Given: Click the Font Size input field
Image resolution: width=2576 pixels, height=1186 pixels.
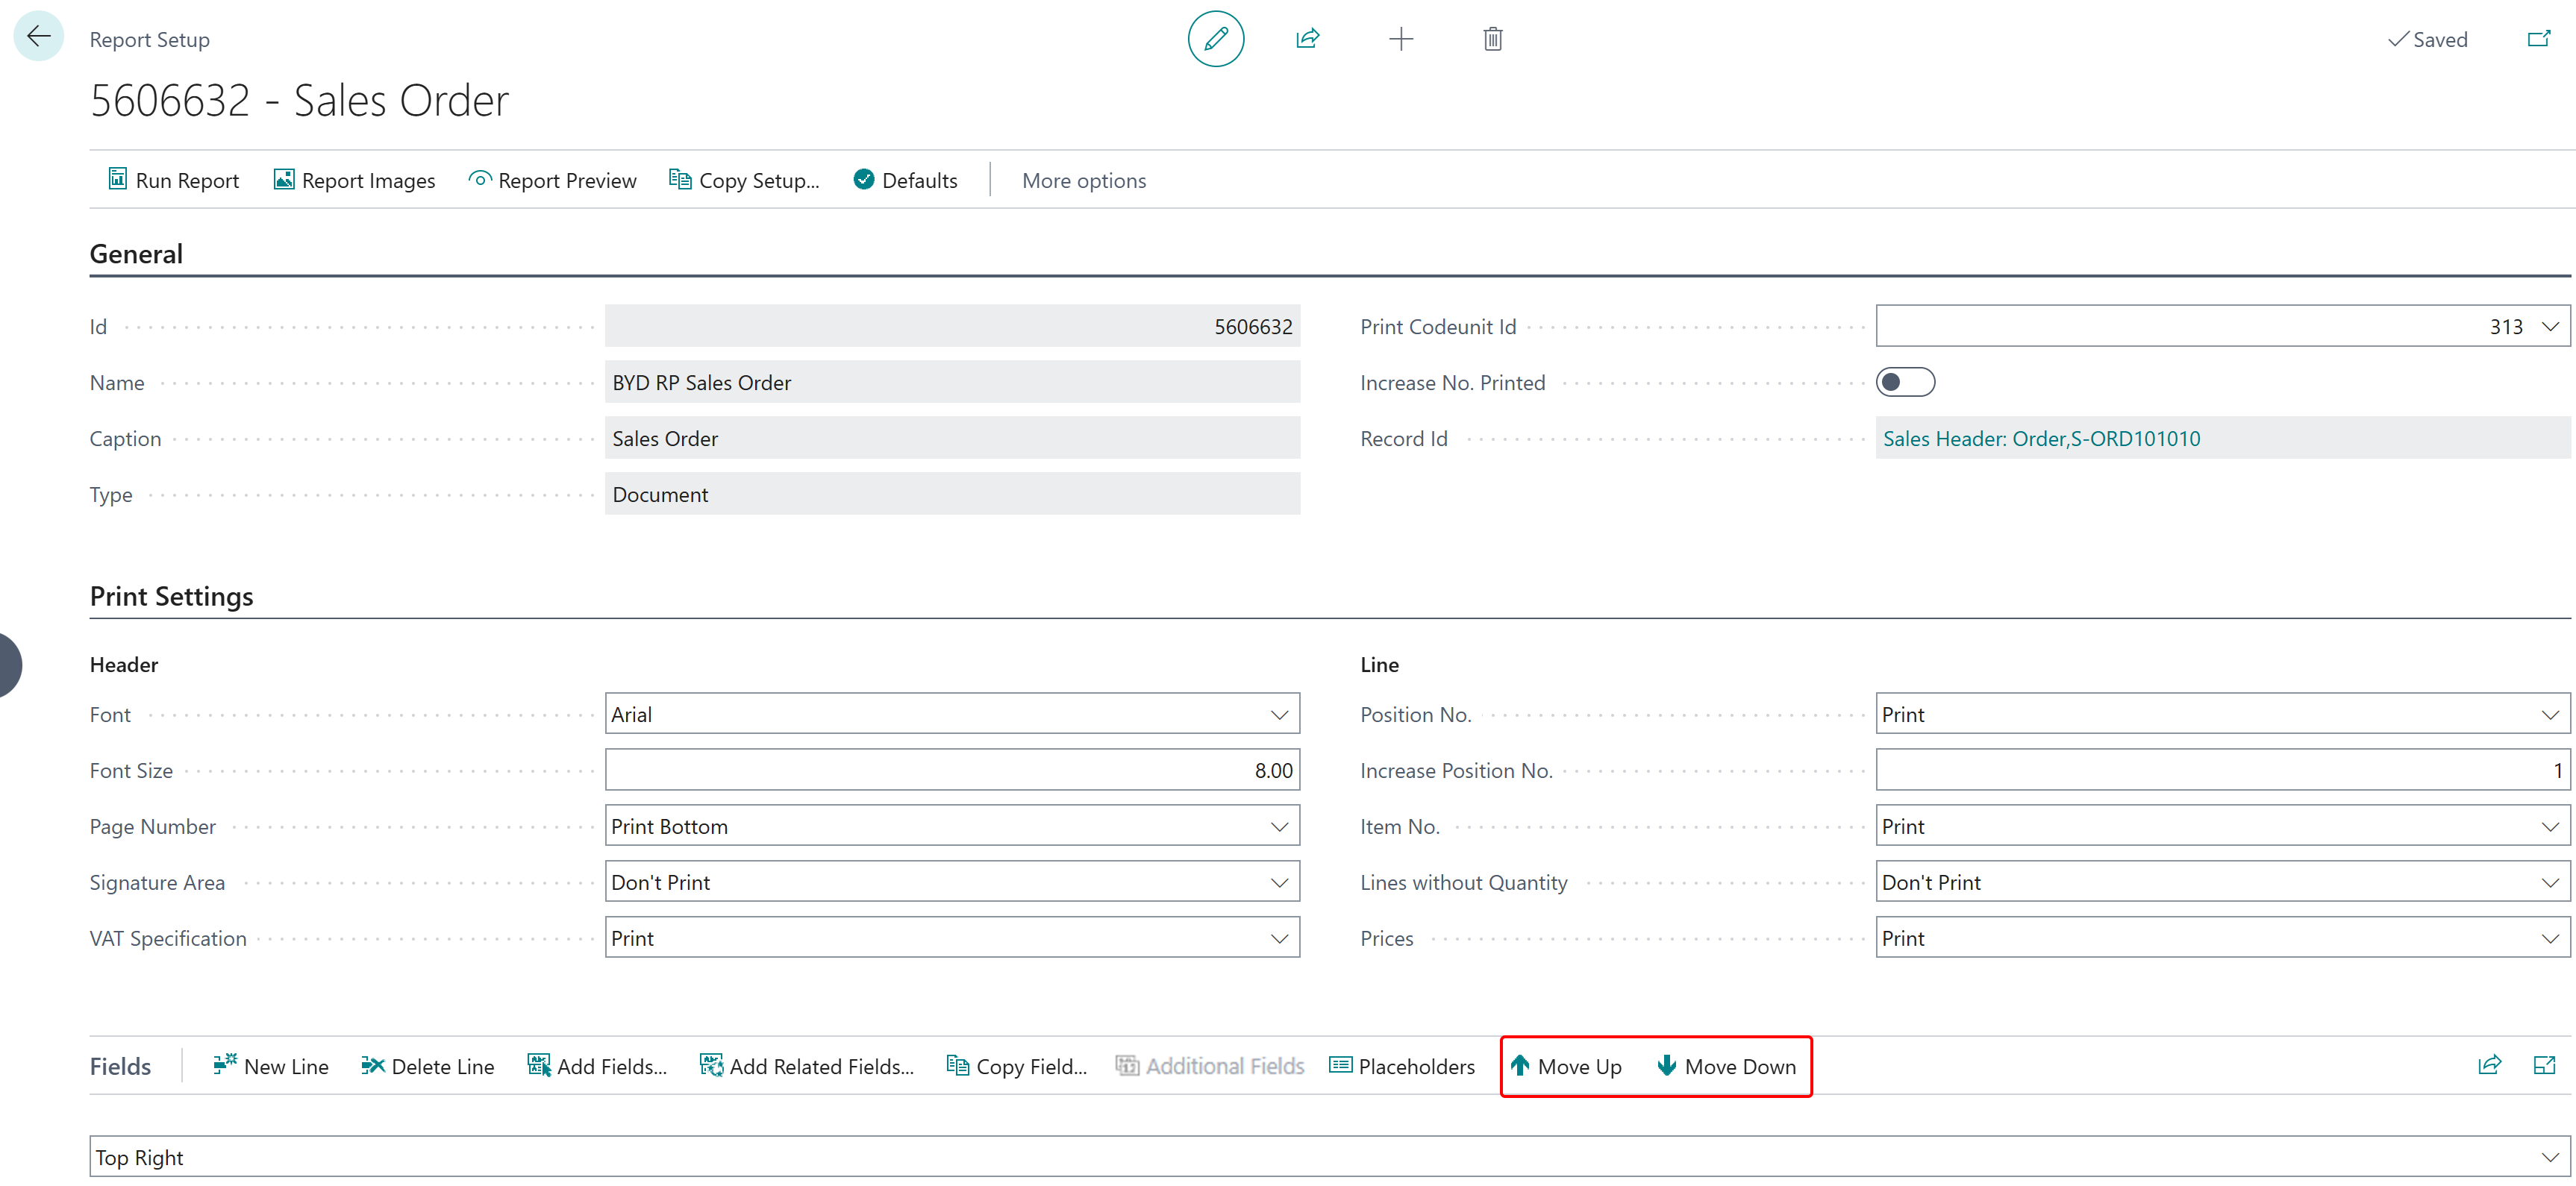Looking at the screenshot, I should tap(951, 771).
